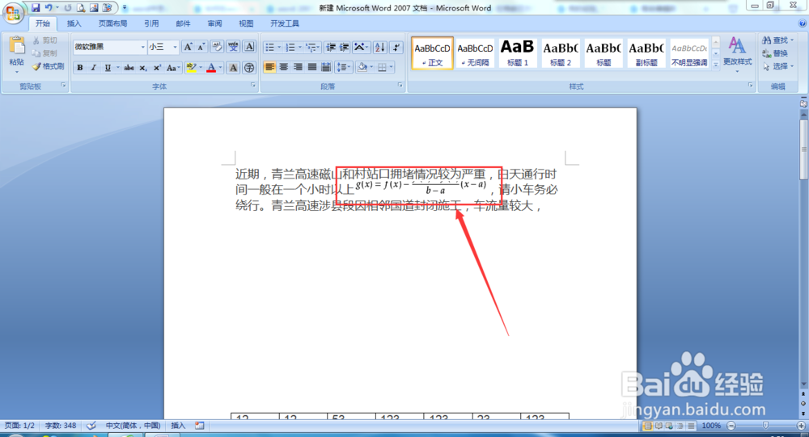Toggle strikethrough formatting
Image resolution: width=809 pixels, height=437 pixels.
(x=129, y=68)
